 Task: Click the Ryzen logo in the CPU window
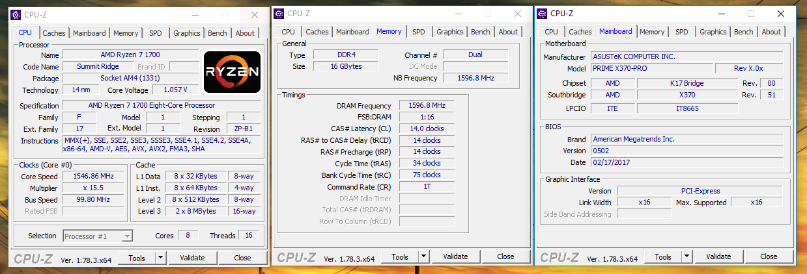[x=233, y=72]
